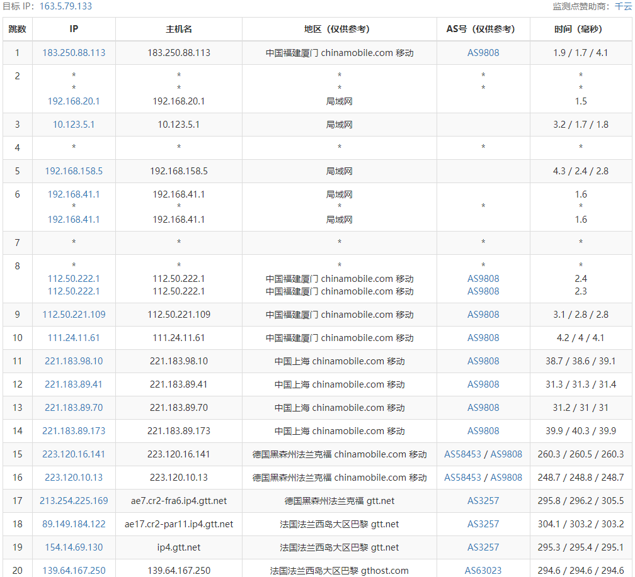Open the 221.183.98.10 link in IP column
The image size is (635, 577).
(74, 361)
